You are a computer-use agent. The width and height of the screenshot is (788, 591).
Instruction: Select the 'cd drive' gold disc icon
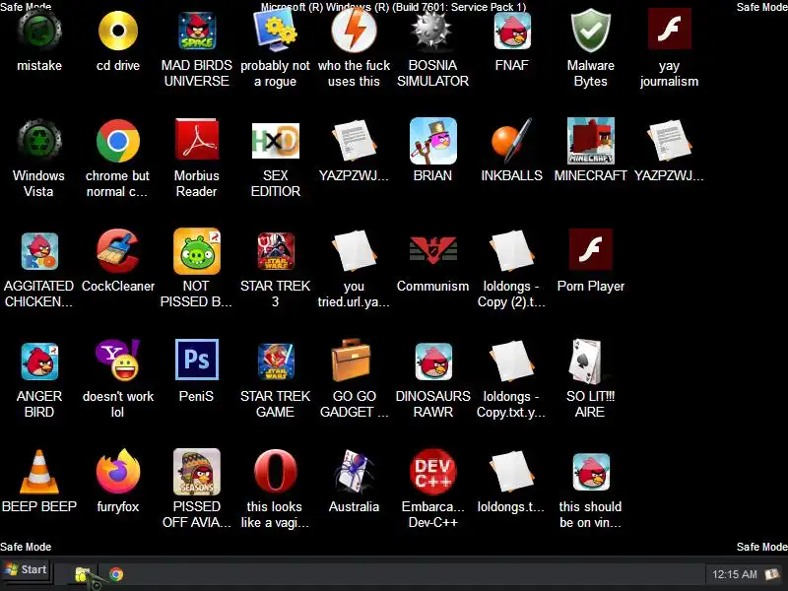[118, 31]
